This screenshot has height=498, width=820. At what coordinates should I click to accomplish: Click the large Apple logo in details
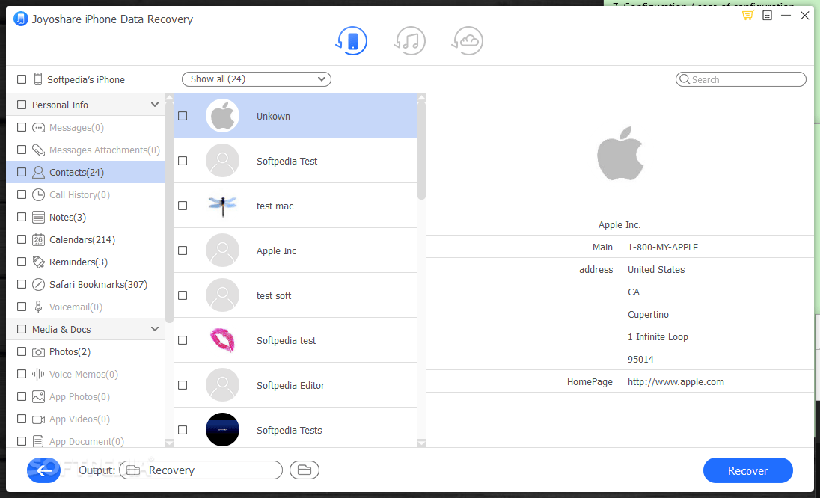coord(619,153)
